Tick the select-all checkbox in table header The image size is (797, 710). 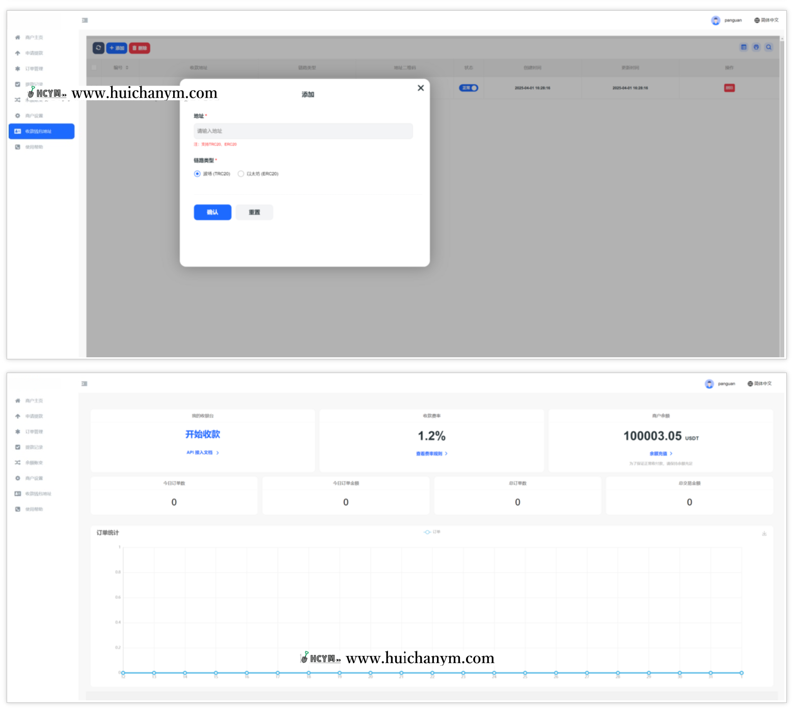click(94, 68)
